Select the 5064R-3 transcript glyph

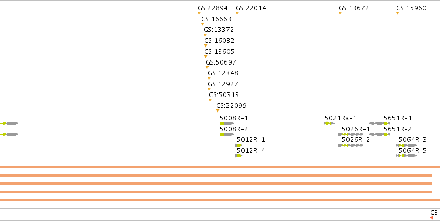click(406, 145)
